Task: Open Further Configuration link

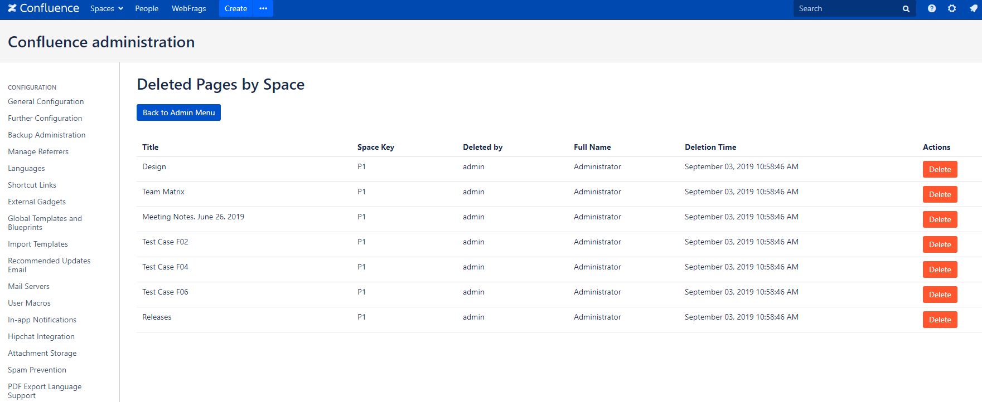Action: tap(45, 118)
